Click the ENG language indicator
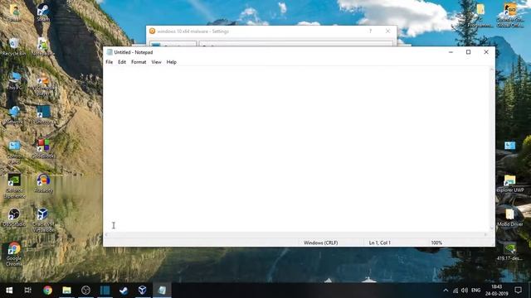 (x=475, y=291)
